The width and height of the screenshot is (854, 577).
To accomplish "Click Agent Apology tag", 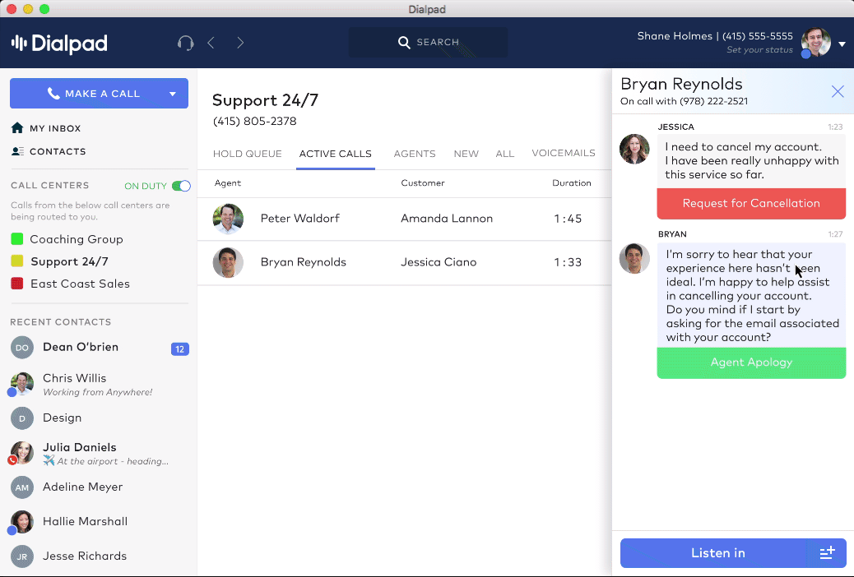I will pyautogui.click(x=751, y=362).
